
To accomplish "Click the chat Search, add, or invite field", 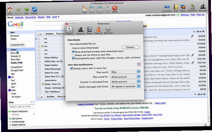I will tap(22, 107).
